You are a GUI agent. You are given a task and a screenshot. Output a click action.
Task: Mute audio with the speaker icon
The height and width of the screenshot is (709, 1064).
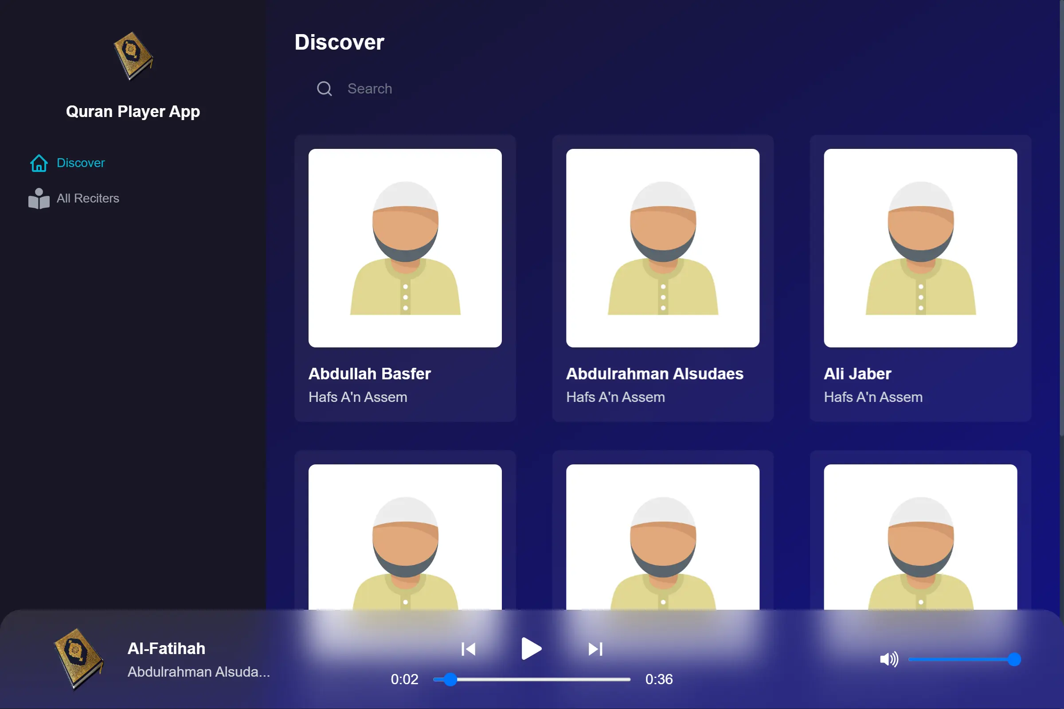(888, 659)
